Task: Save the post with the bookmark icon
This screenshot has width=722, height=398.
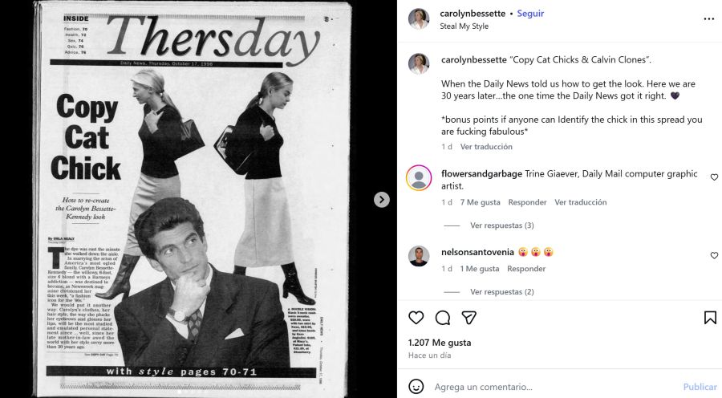Action: (710, 318)
